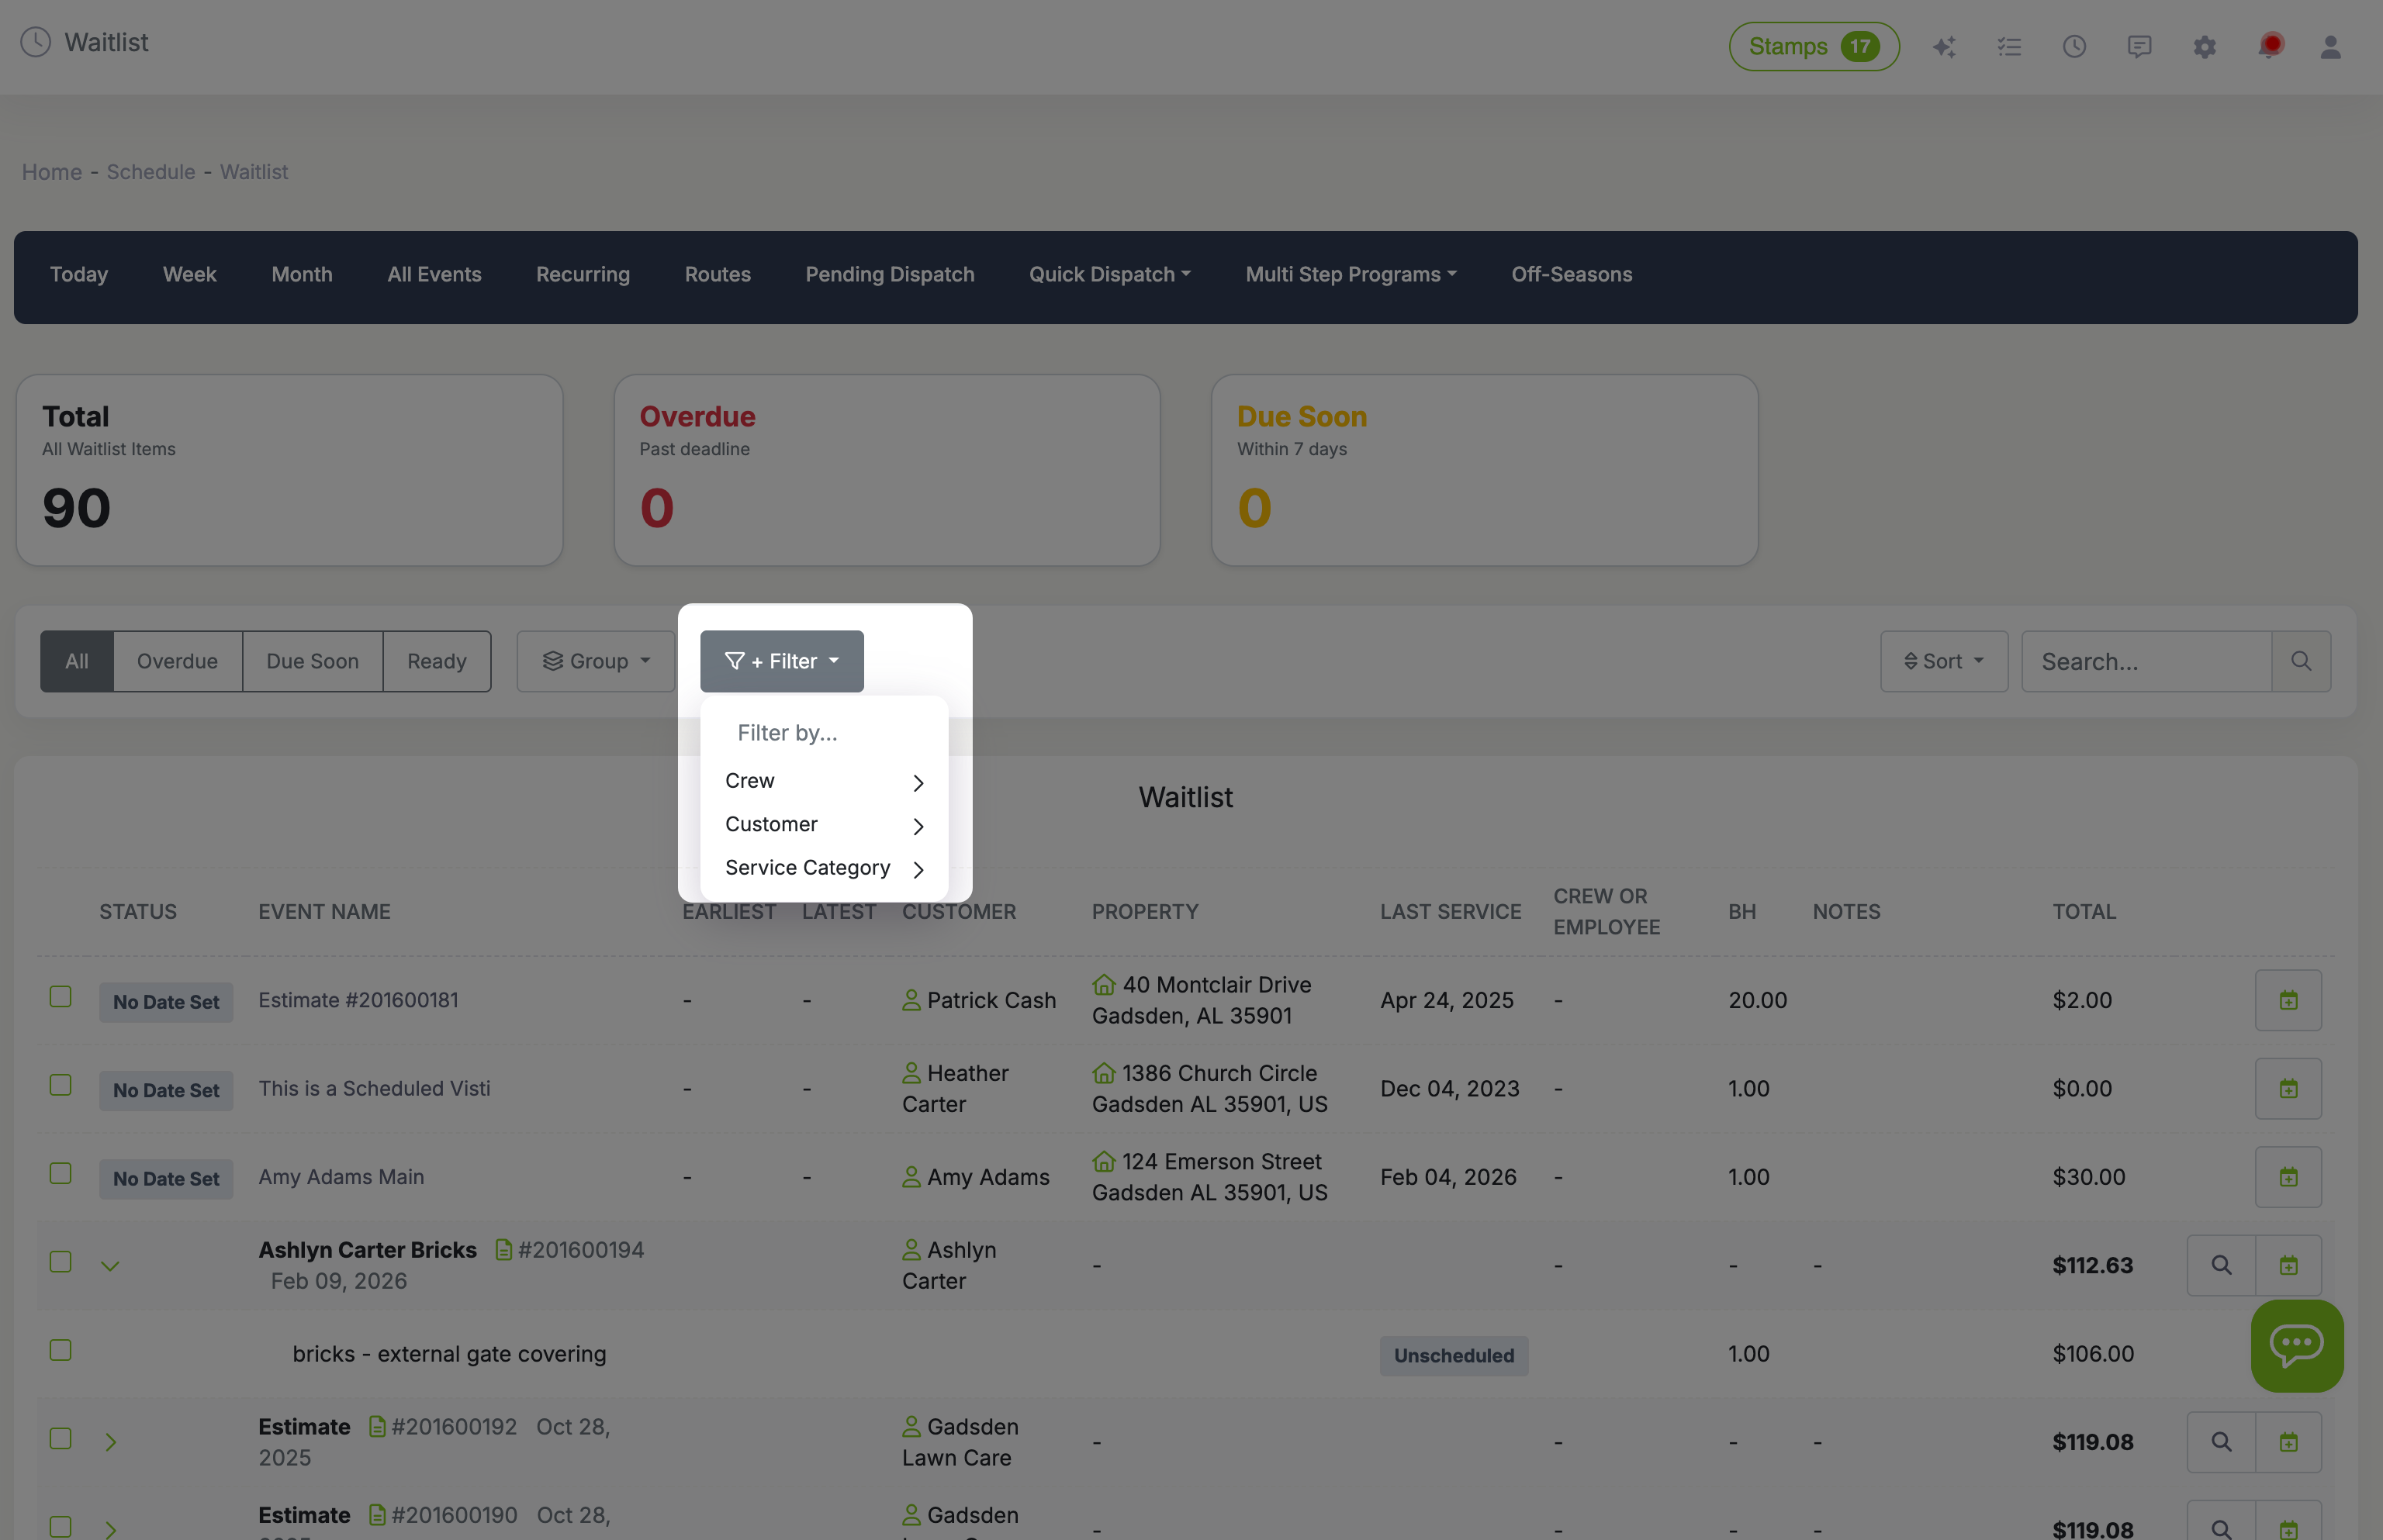Open notifications via the bell icon
The width and height of the screenshot is (2383, 1540).
2269,46
